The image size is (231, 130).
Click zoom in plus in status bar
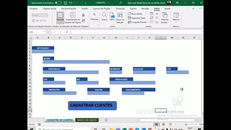pyautogui.click(x=196, y=125)
